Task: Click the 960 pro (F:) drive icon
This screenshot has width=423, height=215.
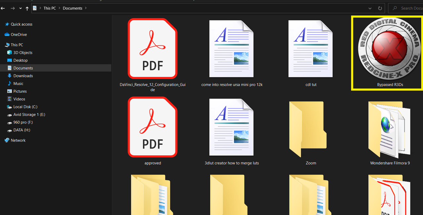Action: [10, 122]
